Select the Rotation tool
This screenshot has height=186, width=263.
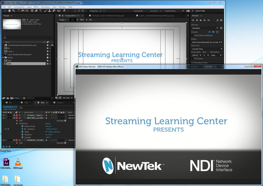[x=19, y=11]
